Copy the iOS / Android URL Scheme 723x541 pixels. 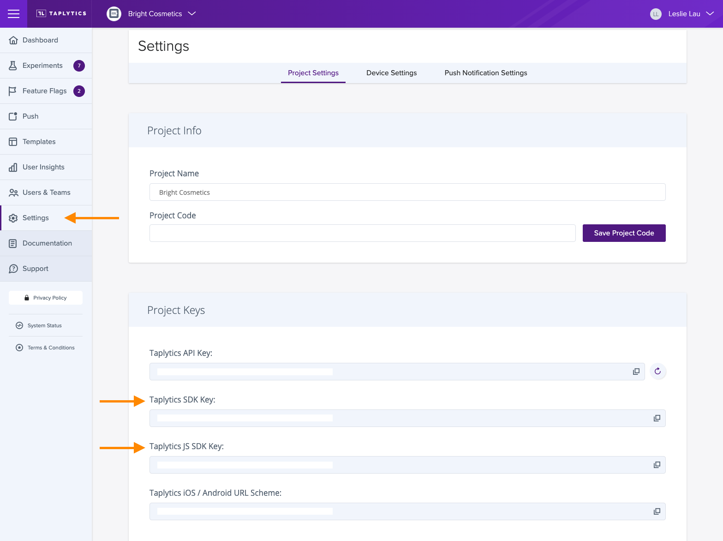(x=657, y=511)
